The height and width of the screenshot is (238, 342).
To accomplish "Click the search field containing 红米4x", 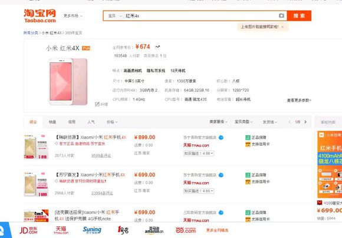I will pos(200,16).
